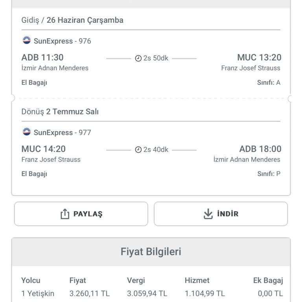Click the SunExpress logo for flight 977
Image resolution: width=302 pixels, height=302 pixels.
27,132
